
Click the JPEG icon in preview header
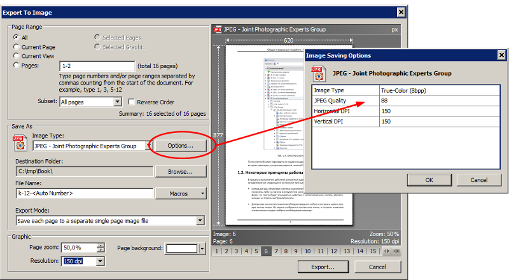218,29
